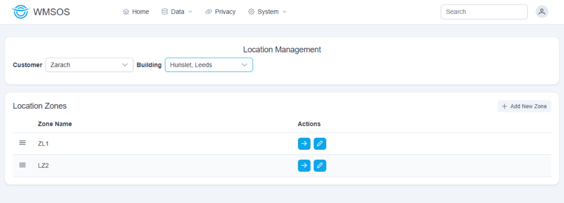Image resolution: width=564 pixels, height=203 pixels.
Task: Go to the Privacy menu item
Action: [220, 12]
